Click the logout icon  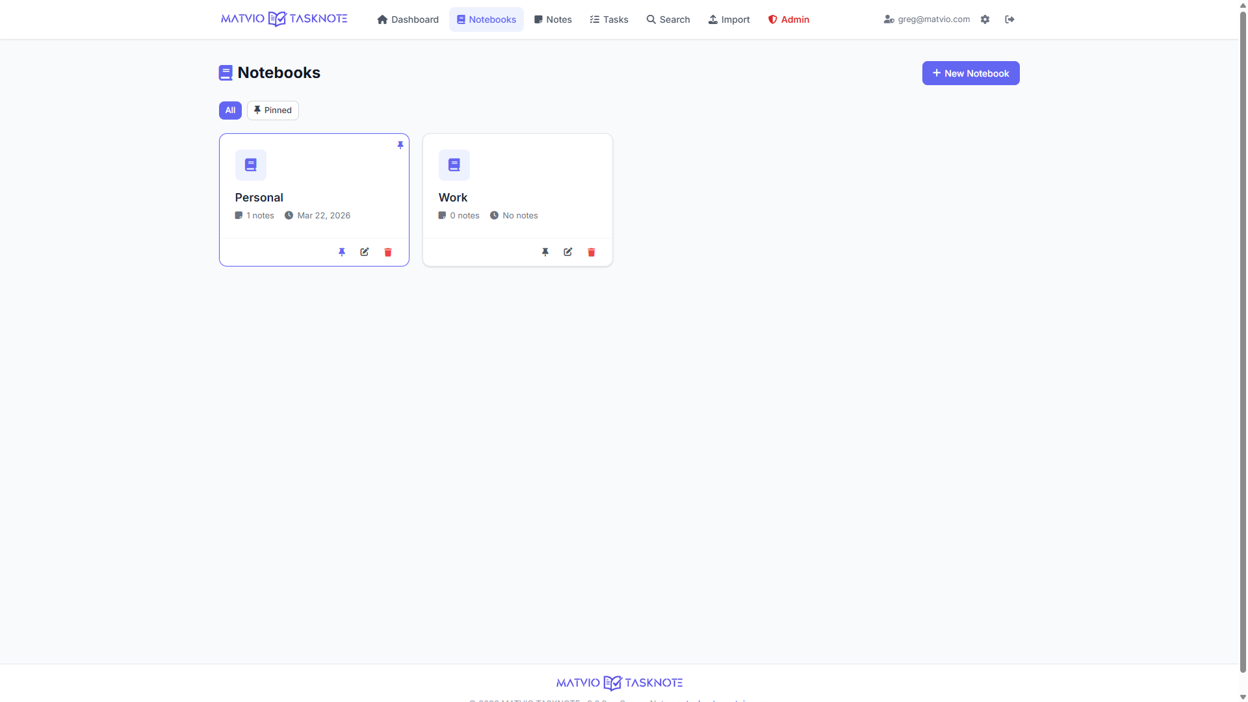pyautogui.click(x=1009, y=19)
